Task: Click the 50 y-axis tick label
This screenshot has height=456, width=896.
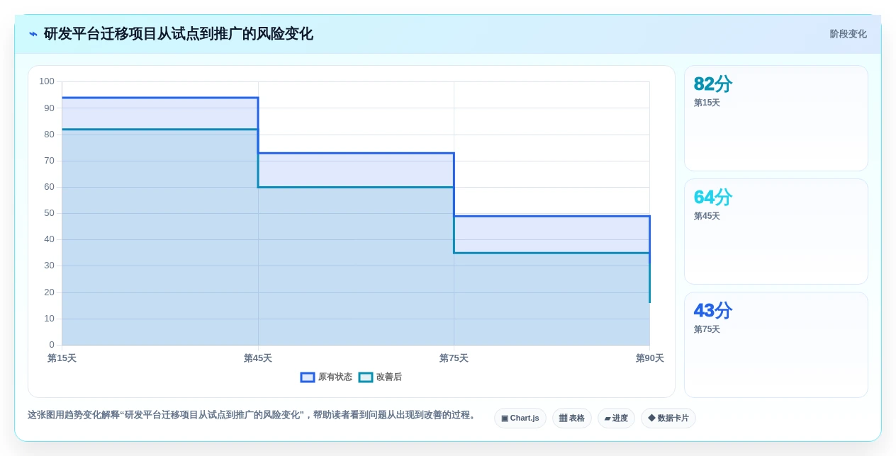Action: tap(49, 213)
